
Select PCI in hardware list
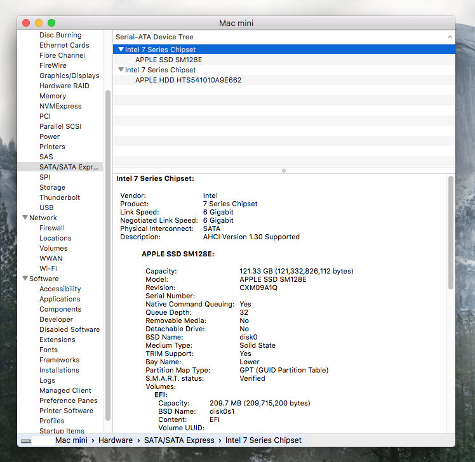(x=45, y=116)
